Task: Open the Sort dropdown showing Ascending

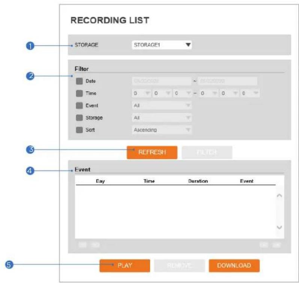Action: click(x=162, y=130)
